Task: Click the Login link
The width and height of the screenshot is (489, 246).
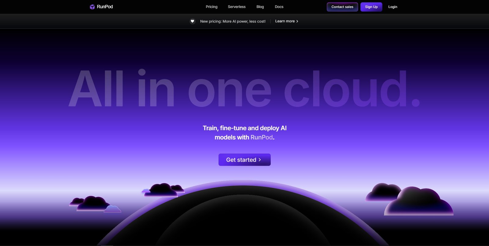Action: (x=393, y=7)
